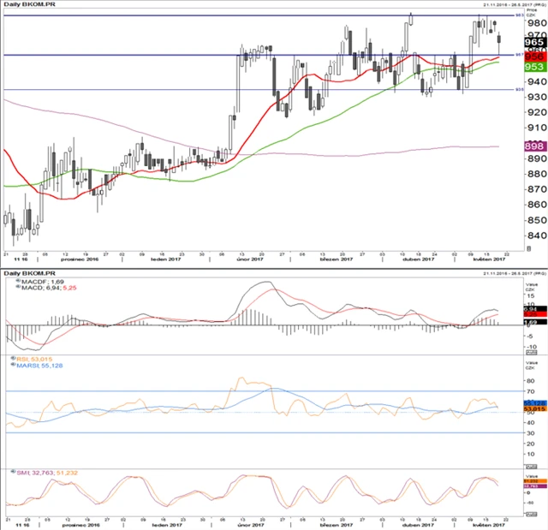Click the 'MACD; 6,94; 5,25' legend text
The height and width of the screenshot is (530, 548).
coord(49,288)
